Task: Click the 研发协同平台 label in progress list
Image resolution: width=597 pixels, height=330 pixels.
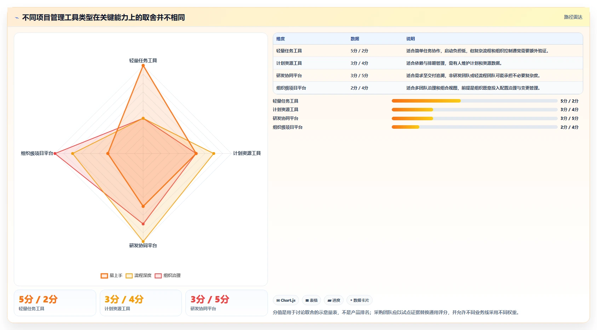Action: (x=286, y=118)
